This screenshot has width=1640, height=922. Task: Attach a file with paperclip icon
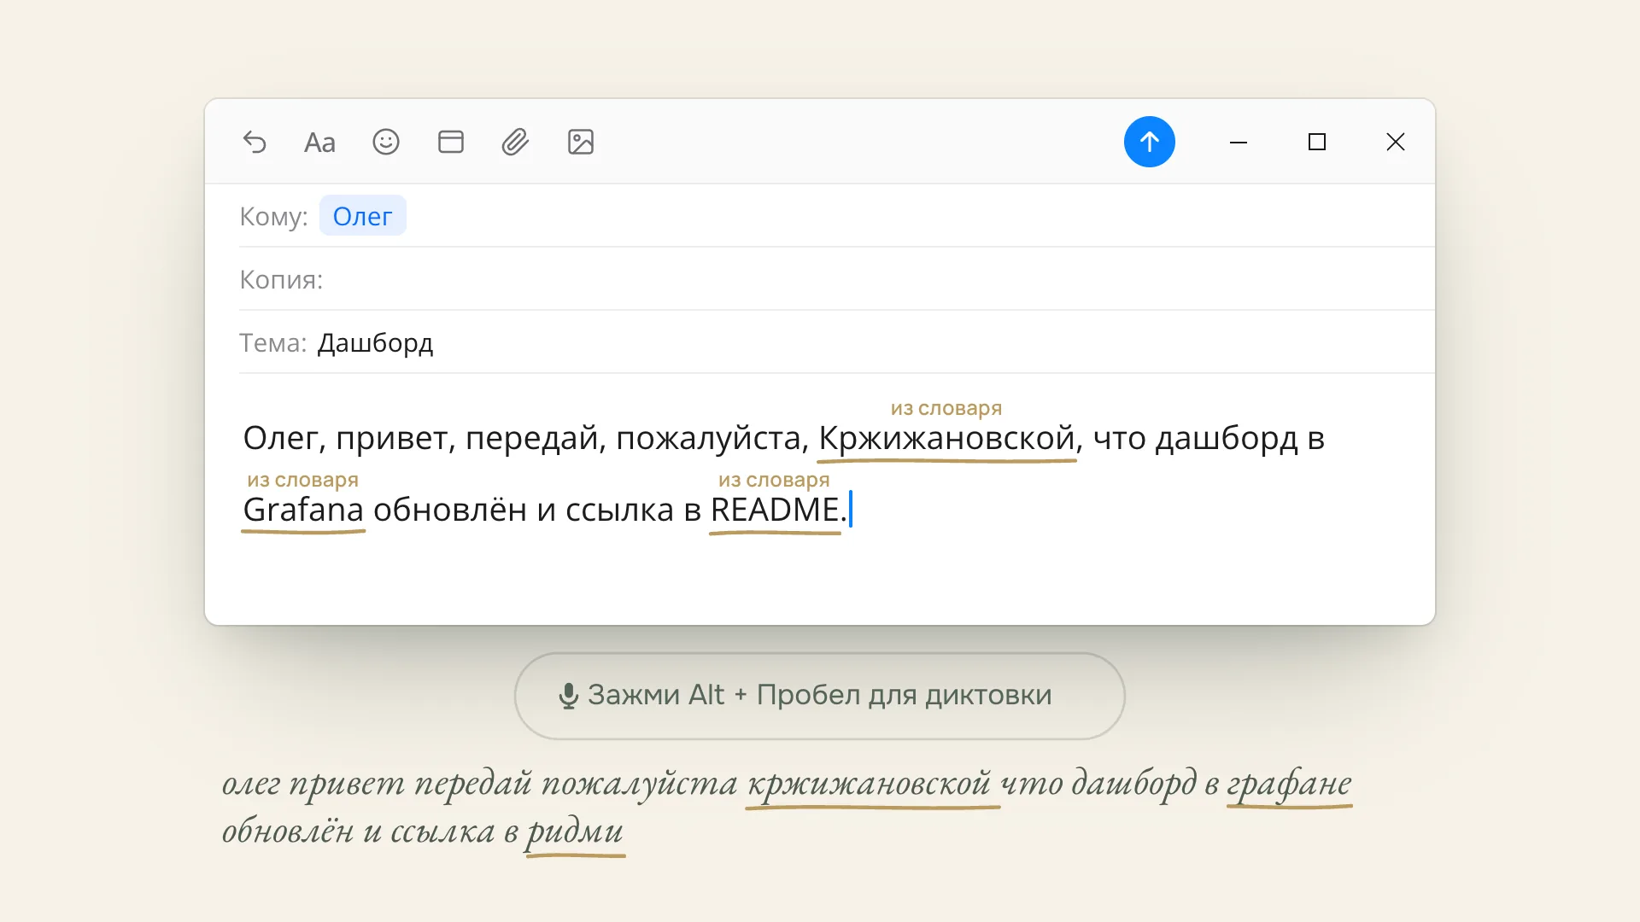click(515, 142)
